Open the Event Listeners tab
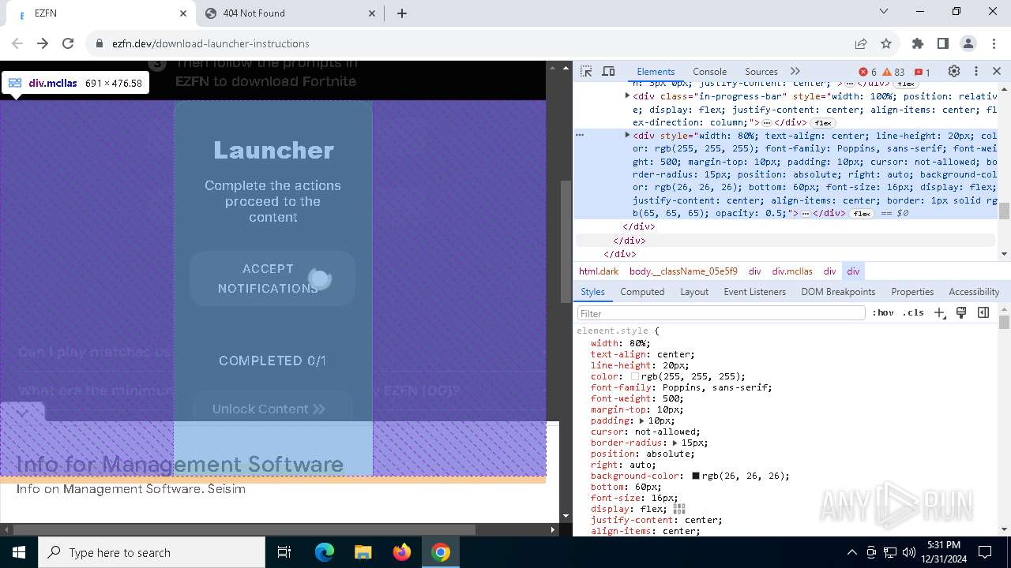Image resolution: width=1011 pixels, height=568 pixels. pos(754,291)
